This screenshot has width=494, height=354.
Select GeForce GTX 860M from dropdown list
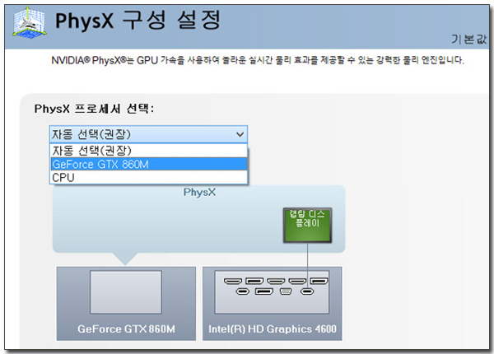(149, 164)
